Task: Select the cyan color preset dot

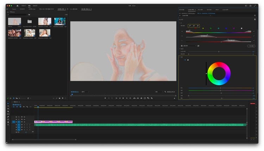Action: (219, 29)
